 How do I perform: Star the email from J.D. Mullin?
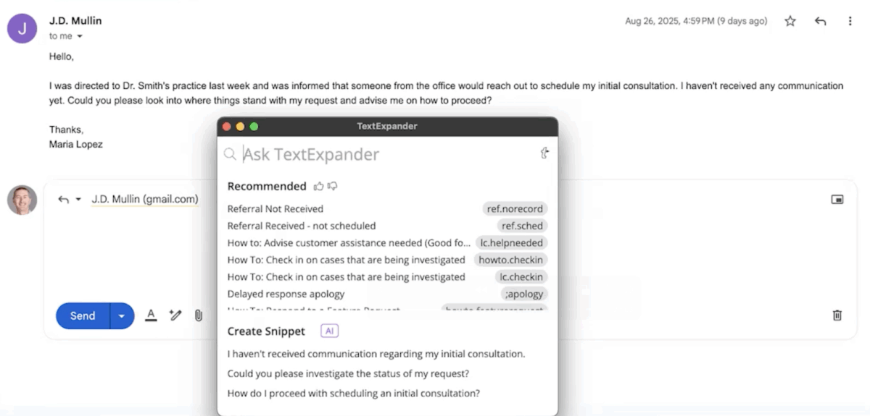[790, 22]
